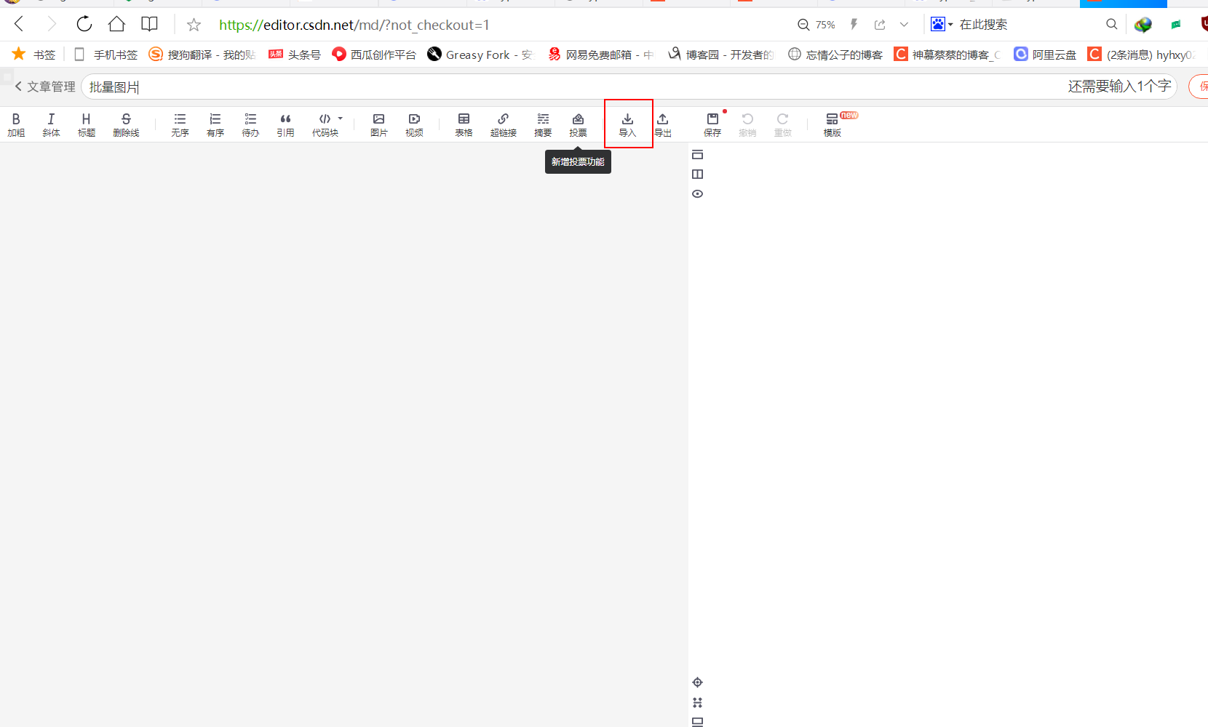Screen dimensions: 1208x727
Task: Open code block dropdown arrow
Action: pos(341,119)
